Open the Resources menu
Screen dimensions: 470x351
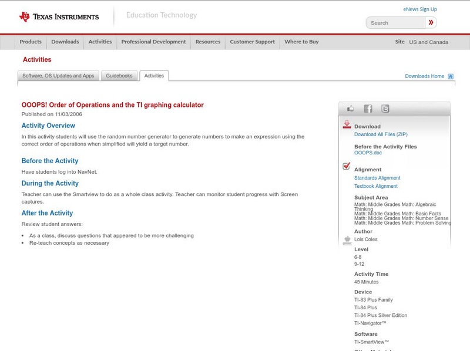208,42
